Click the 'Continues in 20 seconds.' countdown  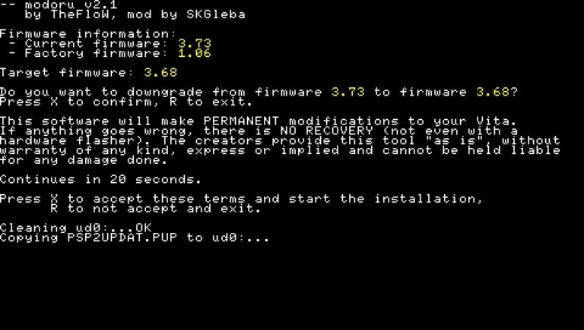[100, 180]
